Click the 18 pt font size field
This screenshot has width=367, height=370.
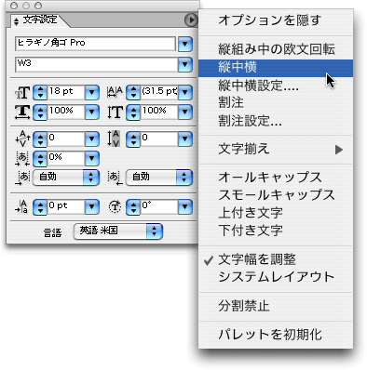click(66, 92)
